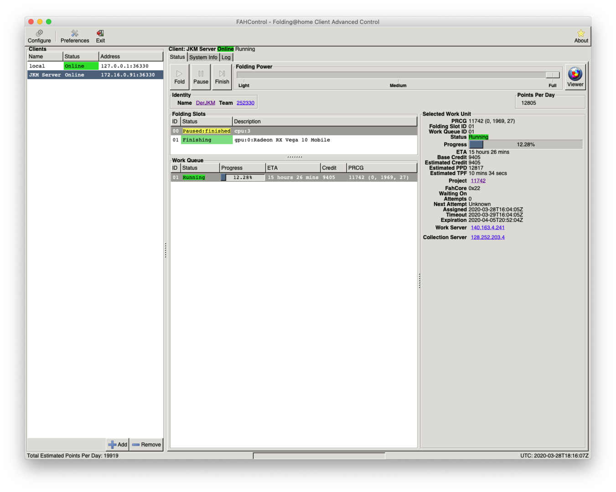Remove the selected client
This screenshot has width=616, height=492.
pos(146,445)
